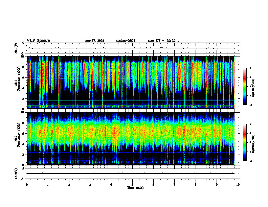
Task: Click the ch.2 spectrogram panel
Action: (131, 139)
